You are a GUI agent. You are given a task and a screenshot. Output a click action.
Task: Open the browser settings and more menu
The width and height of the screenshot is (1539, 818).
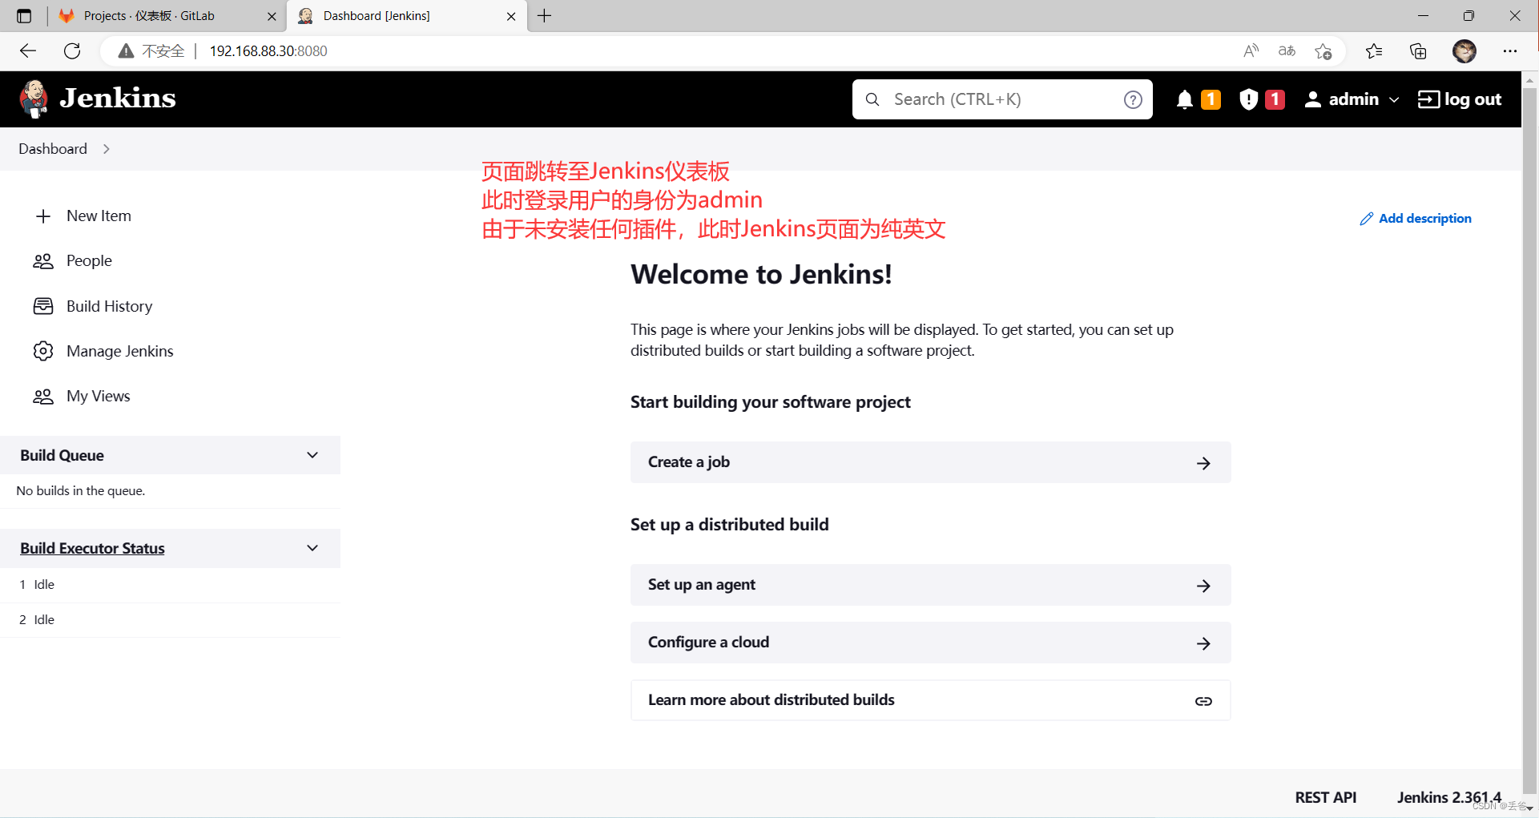[x=1510, y=51]
